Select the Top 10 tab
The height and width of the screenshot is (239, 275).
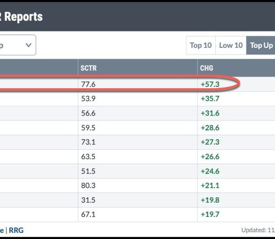tap(201, 46)
